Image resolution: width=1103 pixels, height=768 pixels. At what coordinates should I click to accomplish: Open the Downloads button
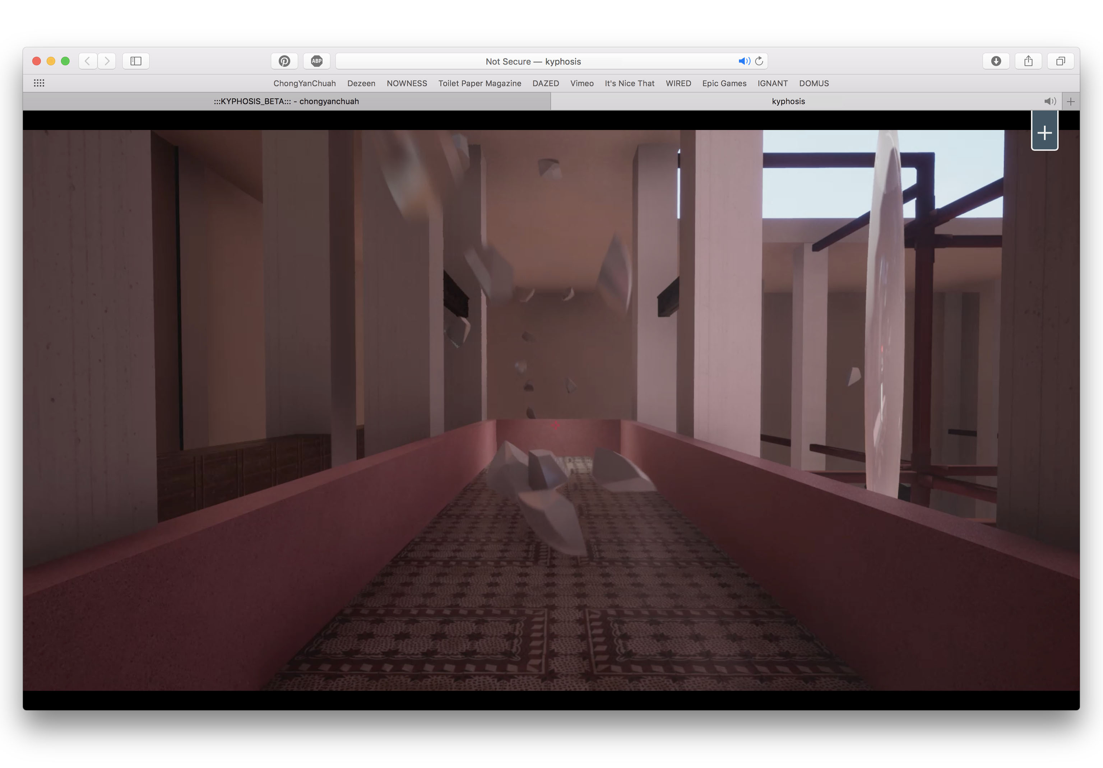click(996, 61)
